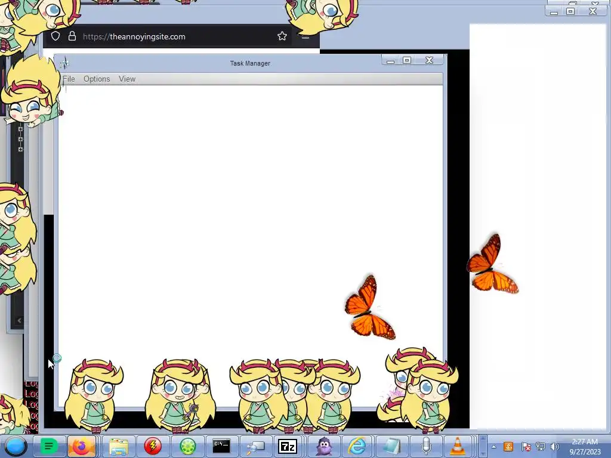Switch to Firefox from the taskbar

tap(81, 446)
